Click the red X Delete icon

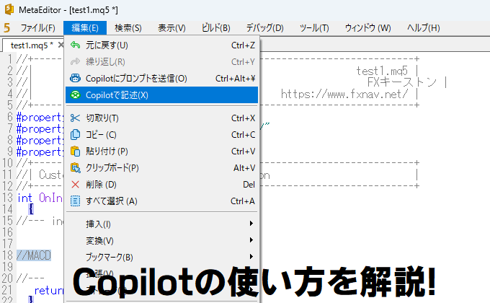(x=75, y=185)
